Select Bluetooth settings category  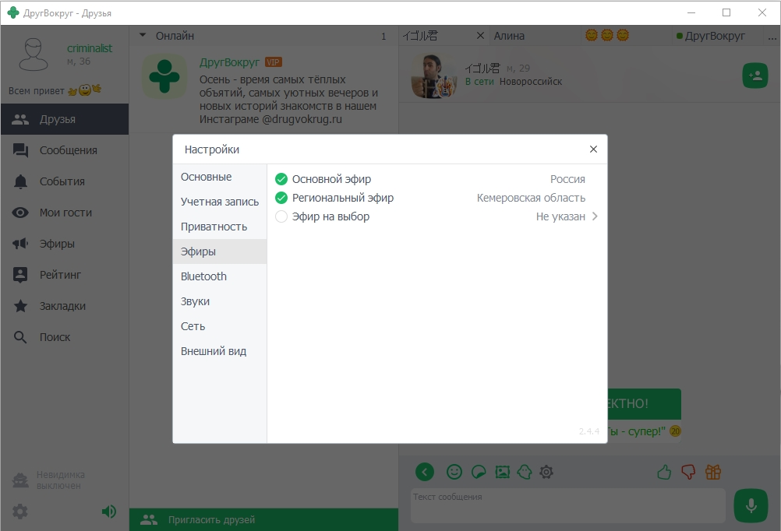[x=220, y=276]
